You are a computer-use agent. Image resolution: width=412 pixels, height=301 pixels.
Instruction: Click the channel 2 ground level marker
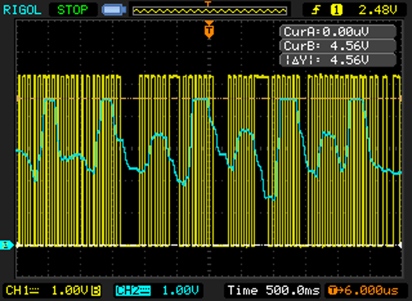(6, 245)
